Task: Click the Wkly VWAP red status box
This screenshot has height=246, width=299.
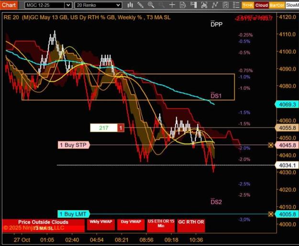Action: point(101,225)
